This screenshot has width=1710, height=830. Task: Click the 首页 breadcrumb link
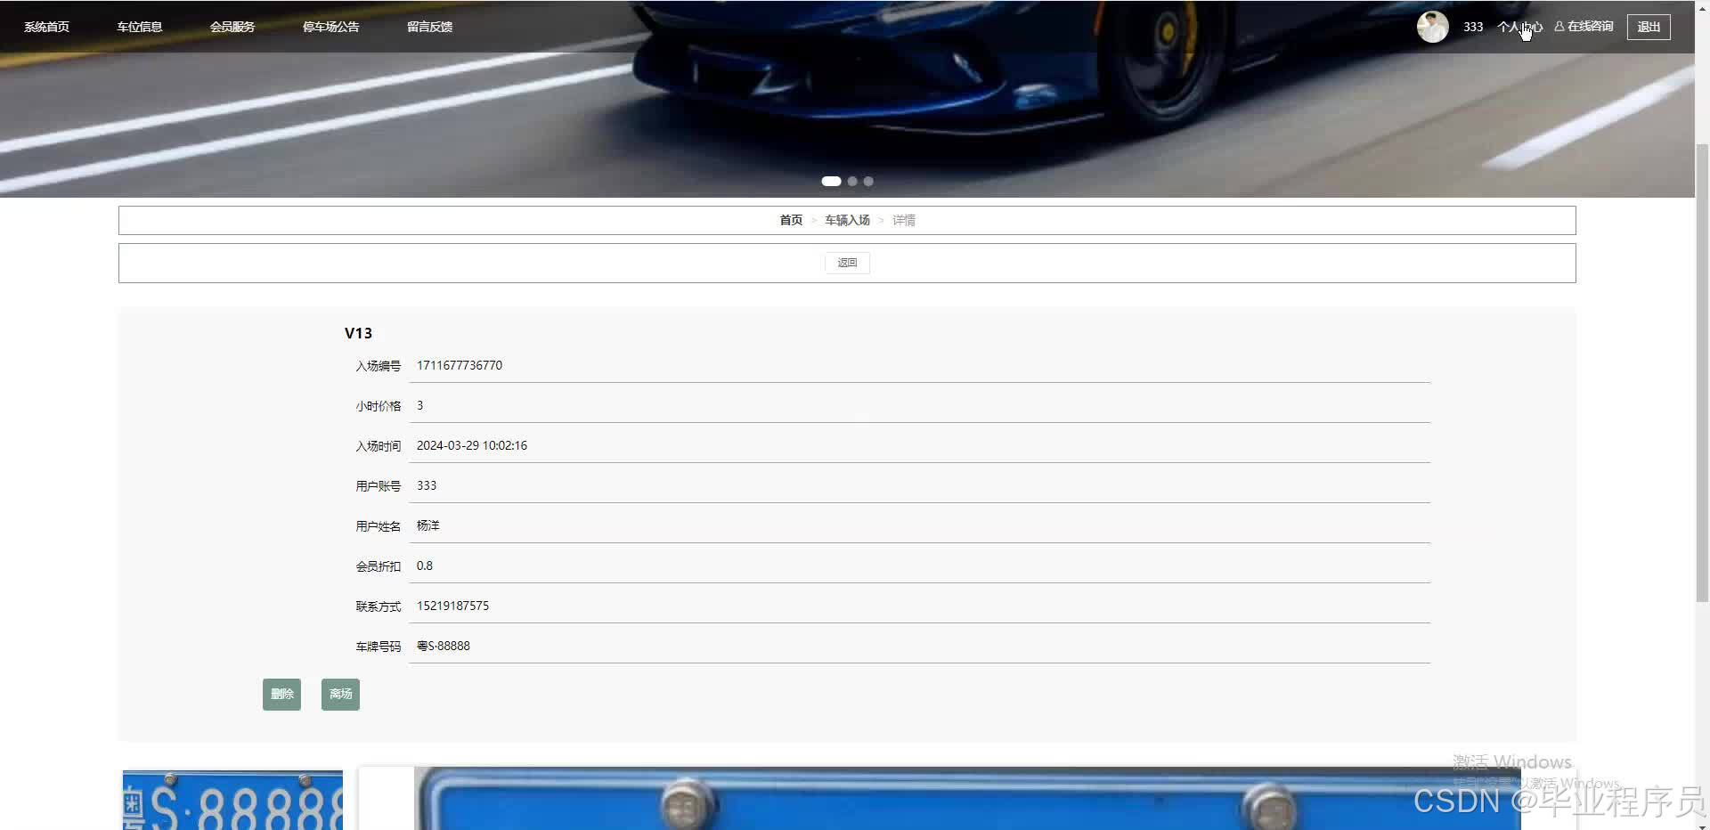(x=791, y=220)
